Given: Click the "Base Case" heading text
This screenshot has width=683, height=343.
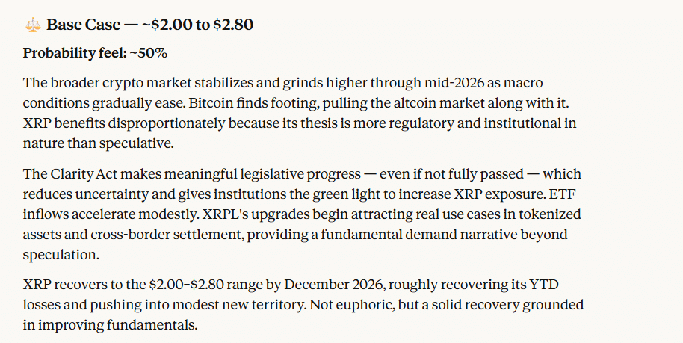Looking at the screenshot, I should [83, 25].
